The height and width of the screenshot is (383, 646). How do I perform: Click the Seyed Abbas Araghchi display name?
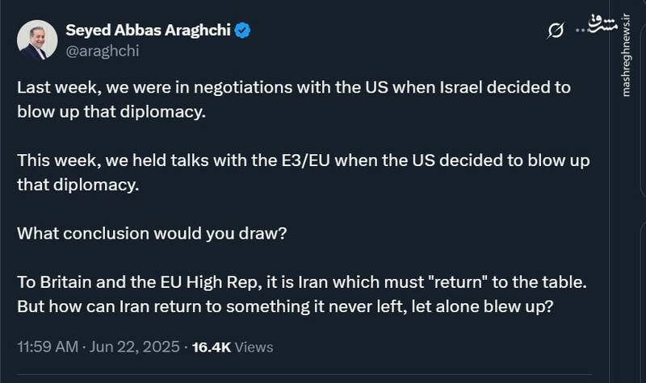coord(147,31)
